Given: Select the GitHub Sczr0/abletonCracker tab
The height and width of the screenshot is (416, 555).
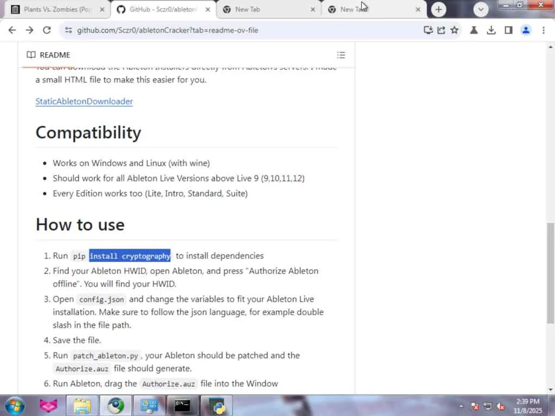Looking at the screenshot, I should click(162, 10).
